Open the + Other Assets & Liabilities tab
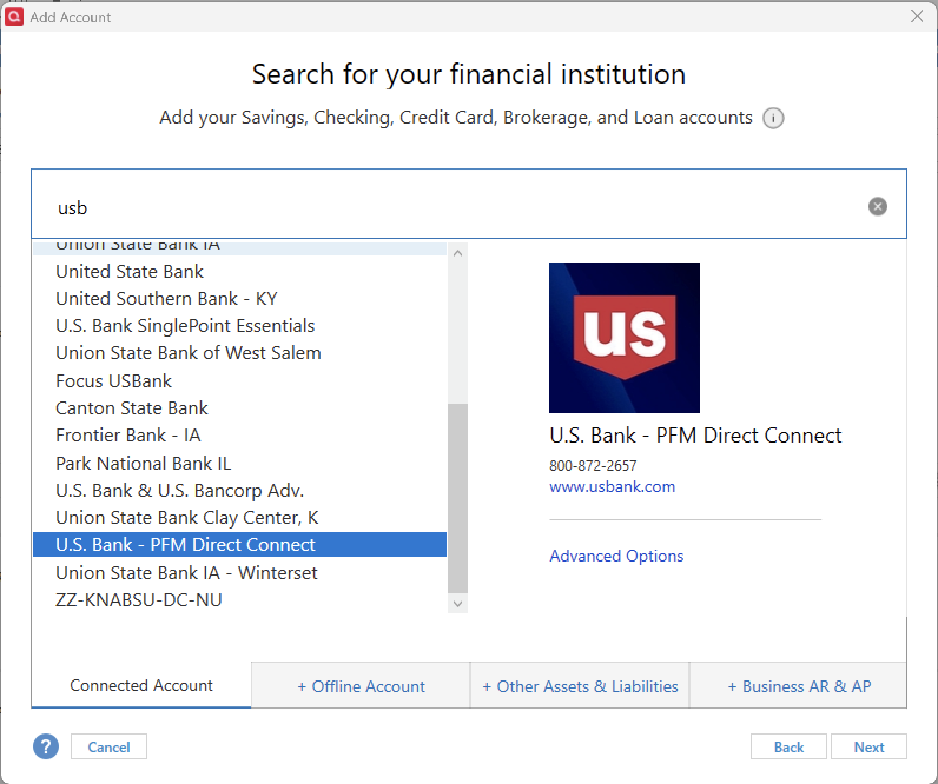938x784 pixels. click(580, 686)
